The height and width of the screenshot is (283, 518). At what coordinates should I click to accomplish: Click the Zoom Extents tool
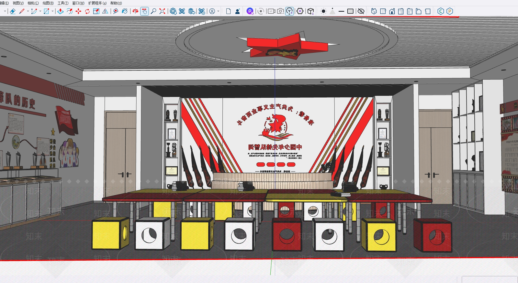pos(162,11)
